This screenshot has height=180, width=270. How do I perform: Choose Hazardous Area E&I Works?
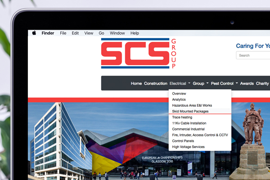coord(192,105)
